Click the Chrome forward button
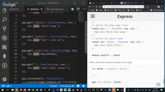Screen dimensions: 165x92 tap(93, 7)
